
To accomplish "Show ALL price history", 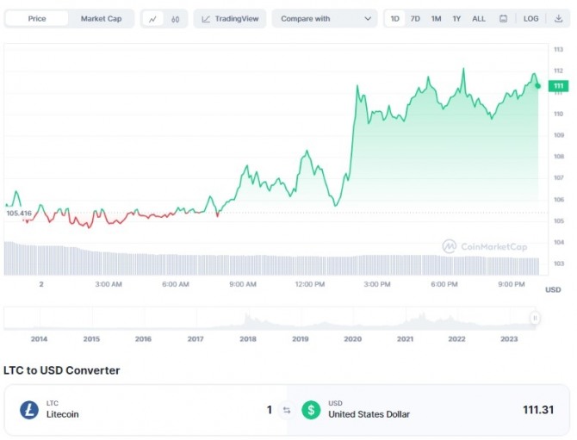I will [479, 18].
